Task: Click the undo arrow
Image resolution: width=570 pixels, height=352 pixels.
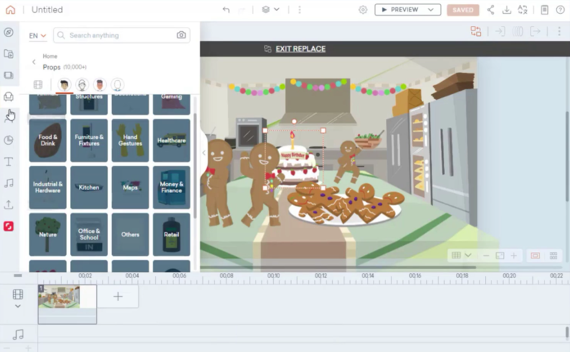Action: [226, 10]
